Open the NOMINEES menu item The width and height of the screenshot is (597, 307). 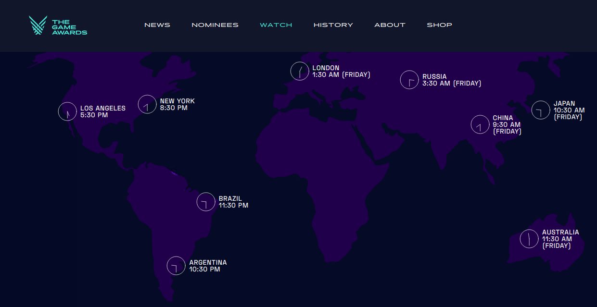(x=215, y=25)
